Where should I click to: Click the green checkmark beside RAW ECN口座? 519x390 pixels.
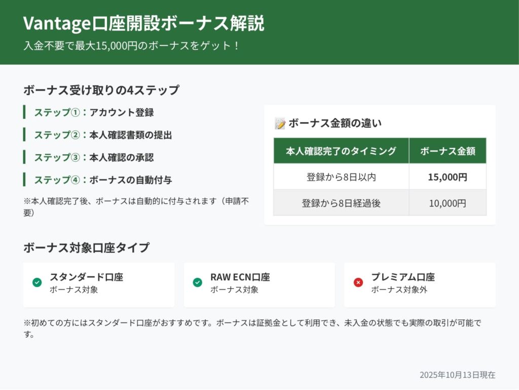[x=198, y=282]
